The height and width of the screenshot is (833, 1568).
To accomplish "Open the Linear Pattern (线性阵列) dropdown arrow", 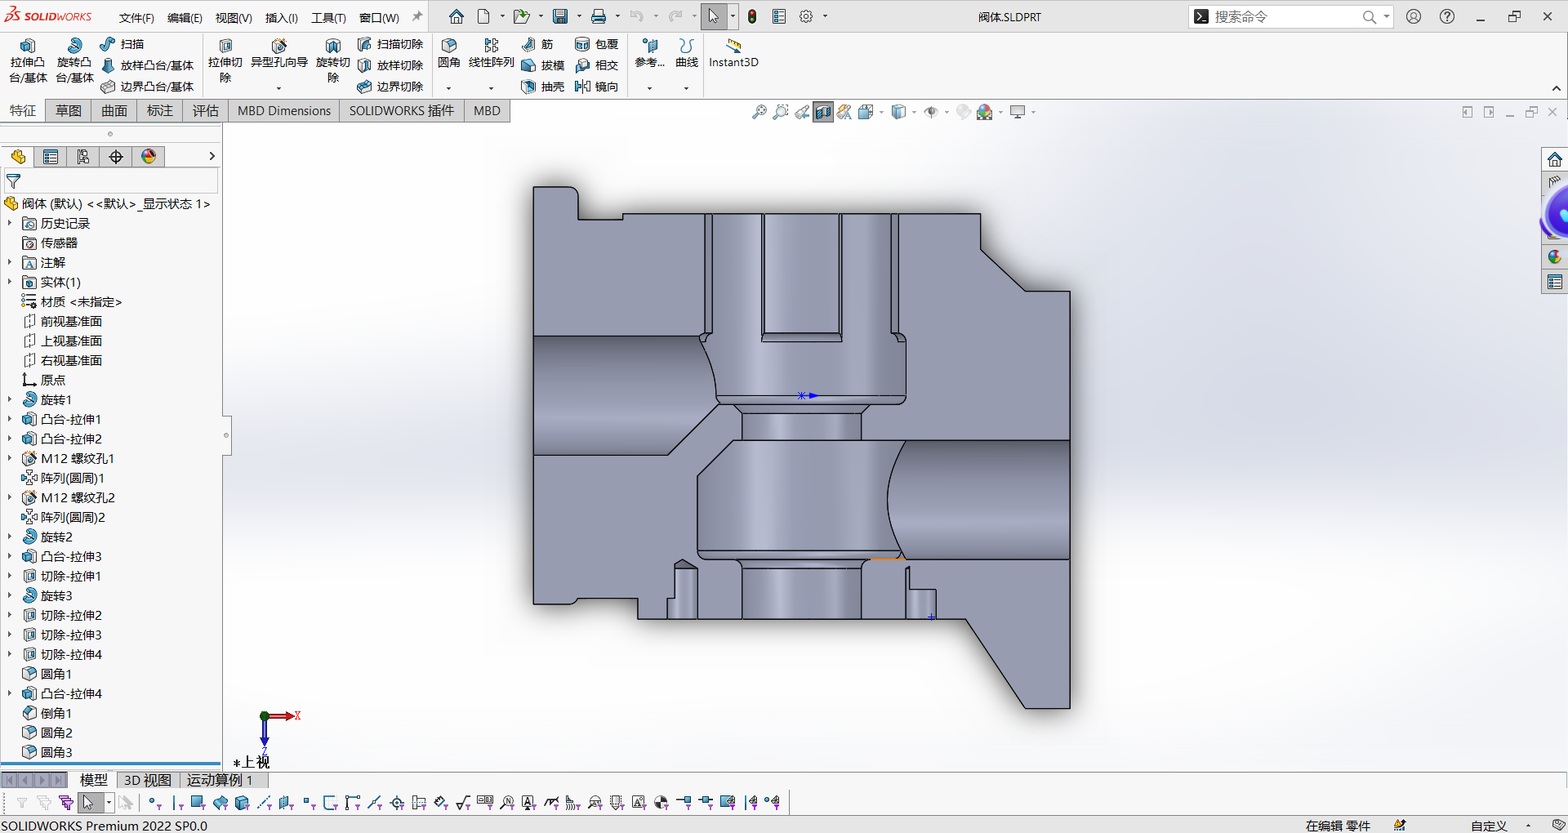I will tap(491, 87).
